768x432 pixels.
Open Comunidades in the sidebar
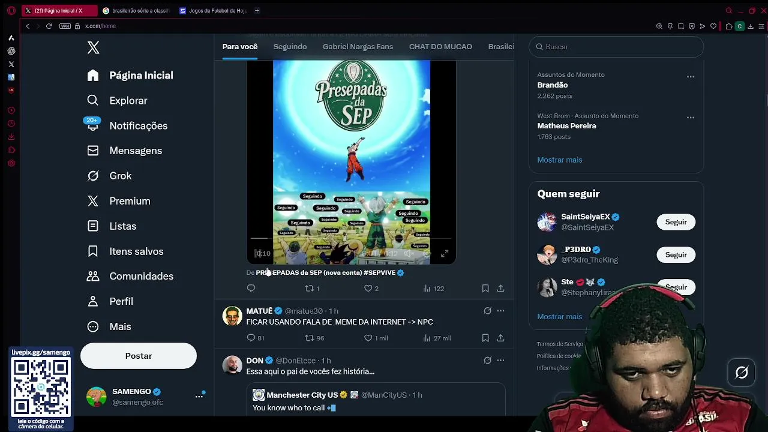click(130, 276)
